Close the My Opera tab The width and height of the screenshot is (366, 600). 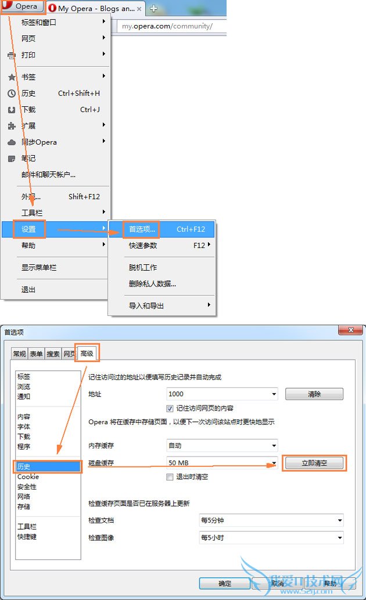tap(139, 9)
